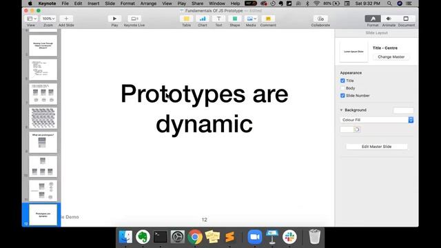Screen dimensions: 441x248
Task: Open the Notification Center icon
Action: pyautogui.click(x=409, y=3)
